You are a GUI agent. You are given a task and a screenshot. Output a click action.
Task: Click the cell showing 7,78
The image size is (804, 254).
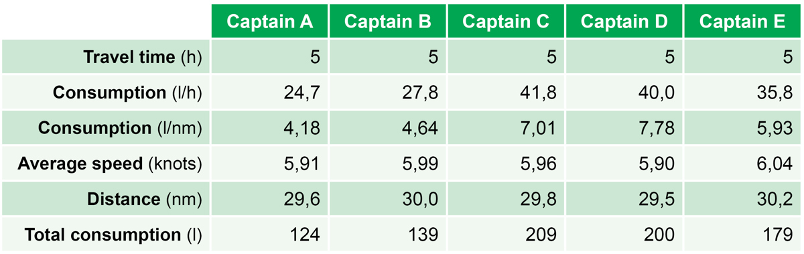tap(624, 128)
